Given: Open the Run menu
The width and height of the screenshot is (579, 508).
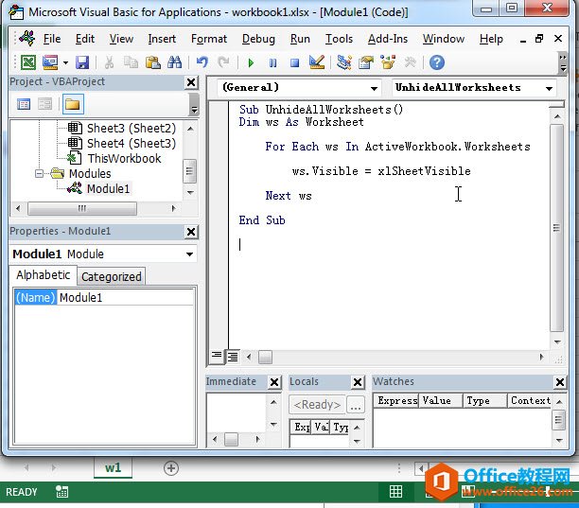Looking at the screenshot, I should point(300,39).
